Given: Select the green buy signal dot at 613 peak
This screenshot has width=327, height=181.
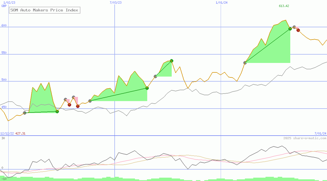Looking at the screenshot, I should click(290, 29).
